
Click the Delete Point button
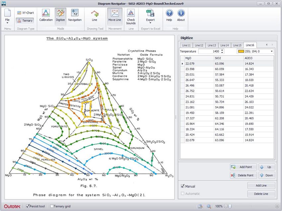coord(243,175)
